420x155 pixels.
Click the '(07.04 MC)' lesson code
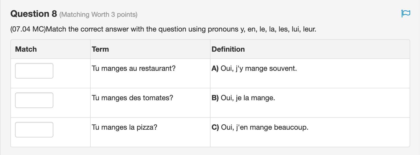(28, 29)
